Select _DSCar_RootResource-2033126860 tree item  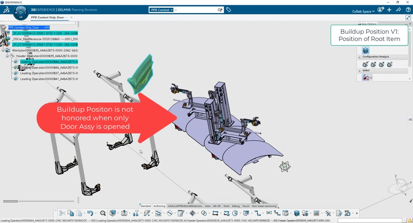click(x=45, y=39)
